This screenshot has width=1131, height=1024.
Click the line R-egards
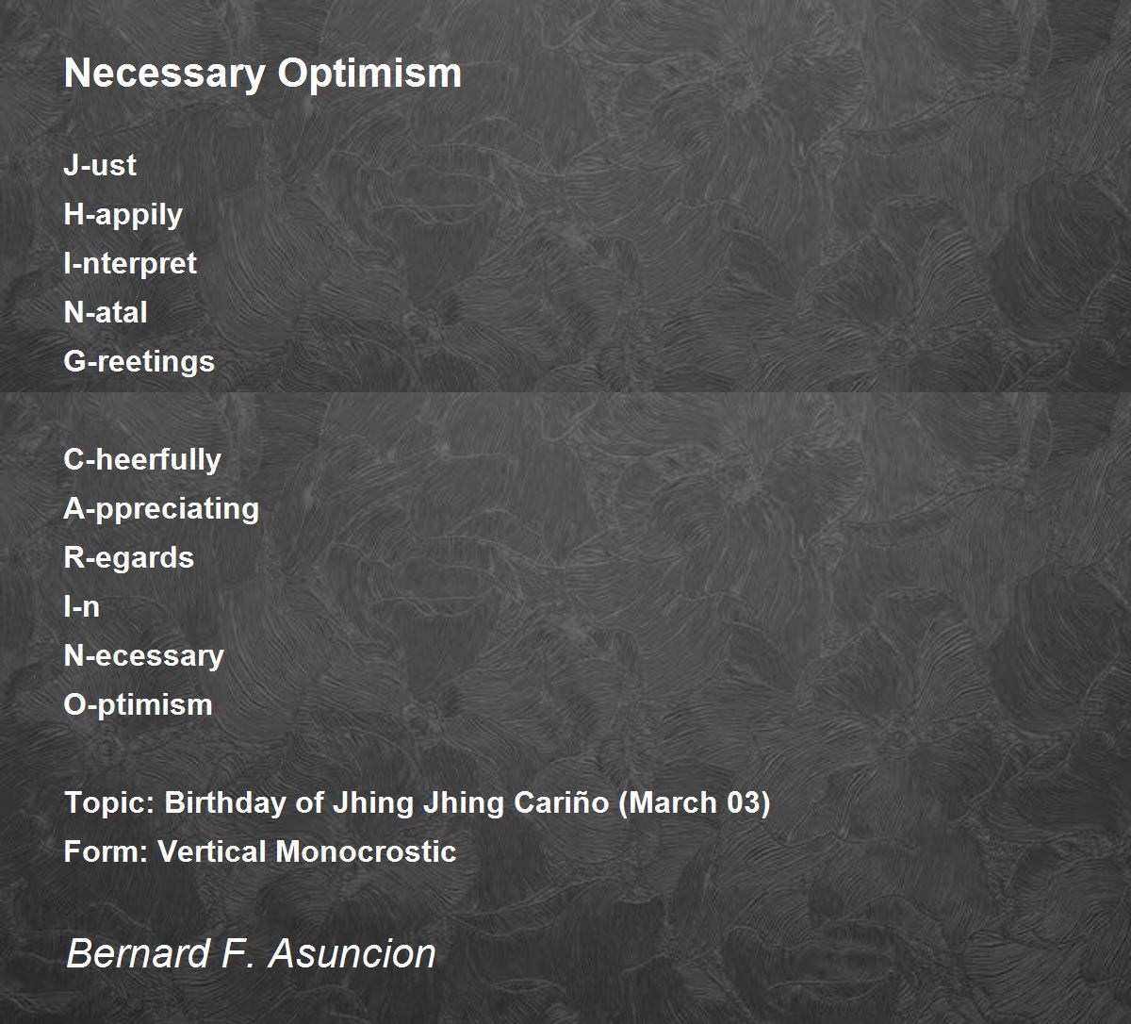129,558
